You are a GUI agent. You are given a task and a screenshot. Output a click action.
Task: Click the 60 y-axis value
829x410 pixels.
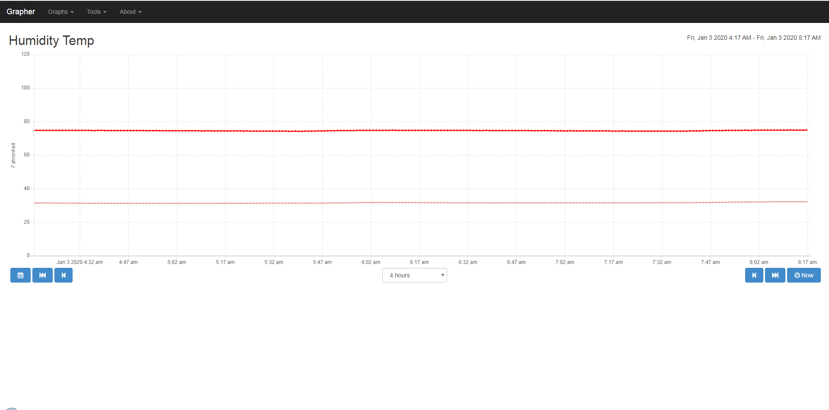coord(27,155)
